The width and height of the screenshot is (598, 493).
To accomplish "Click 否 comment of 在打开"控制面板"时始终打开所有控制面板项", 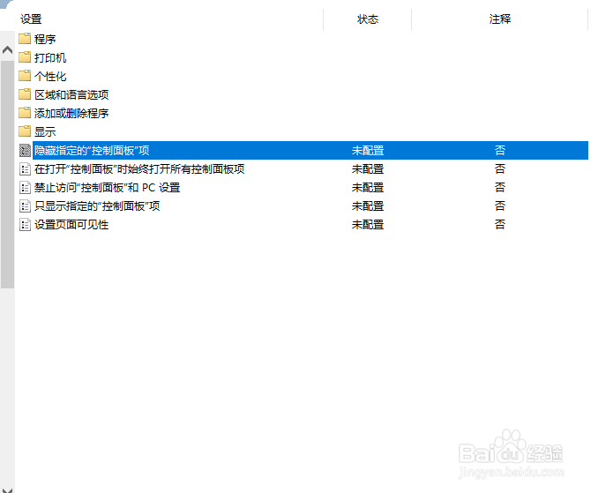I will pos(500,169).
